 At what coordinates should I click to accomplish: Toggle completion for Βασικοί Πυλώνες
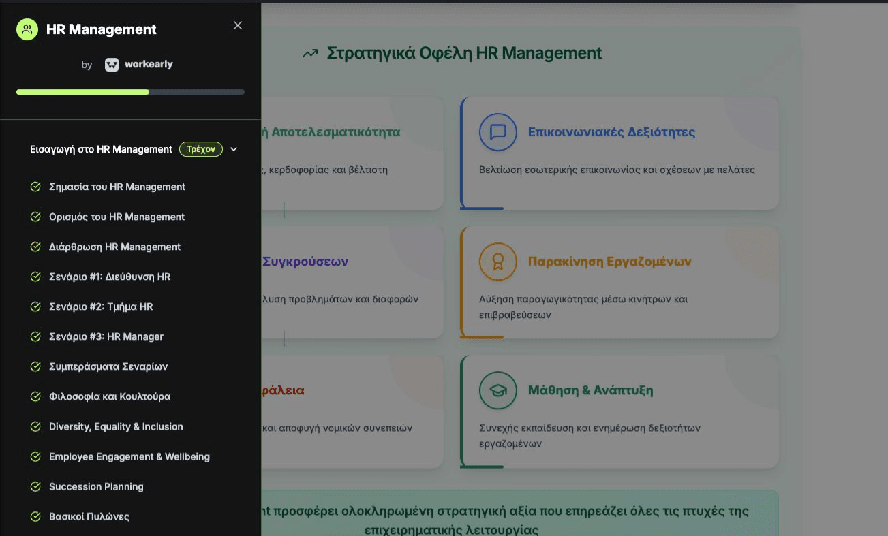tap(35, 516)
